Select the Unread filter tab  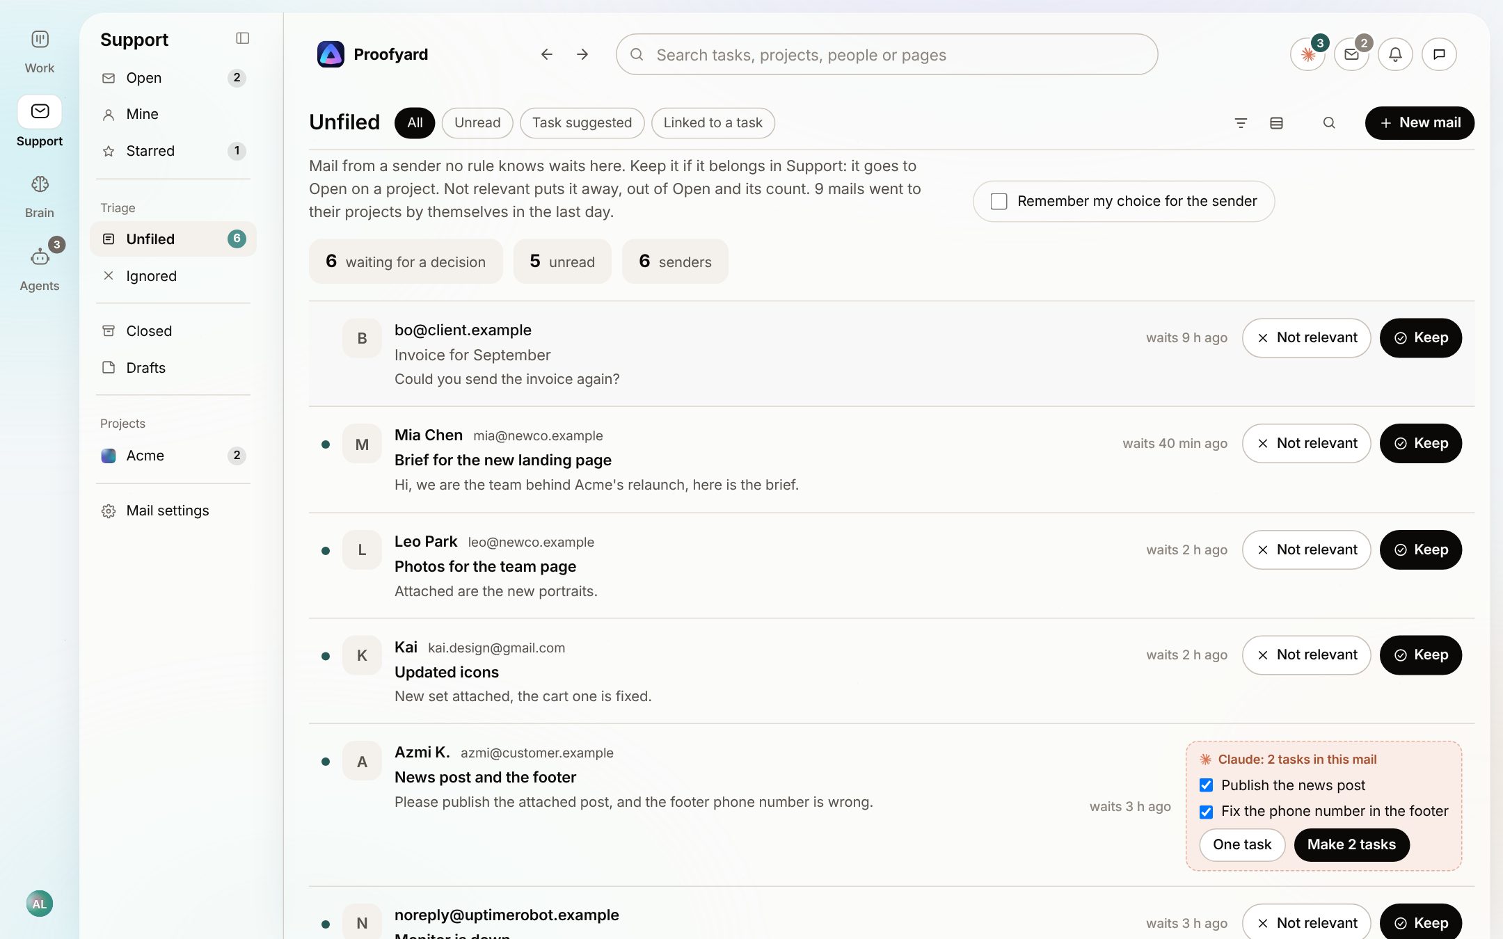tap(477, 123)
